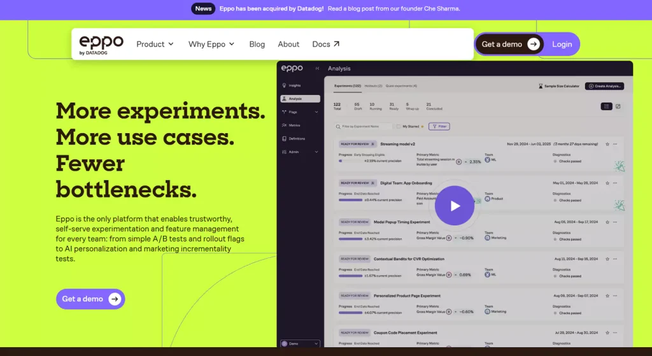Click the Modal Popup Timing Experiment progress bar
Image resolution: width=652 pixels, height=356 pixels.
pyautogui.click(x=350, y=239)
